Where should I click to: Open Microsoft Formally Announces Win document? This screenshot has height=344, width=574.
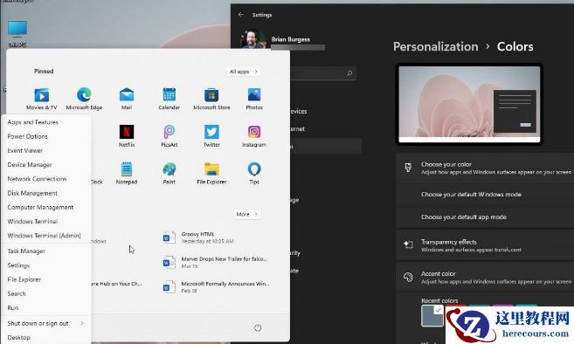(215, 287)
